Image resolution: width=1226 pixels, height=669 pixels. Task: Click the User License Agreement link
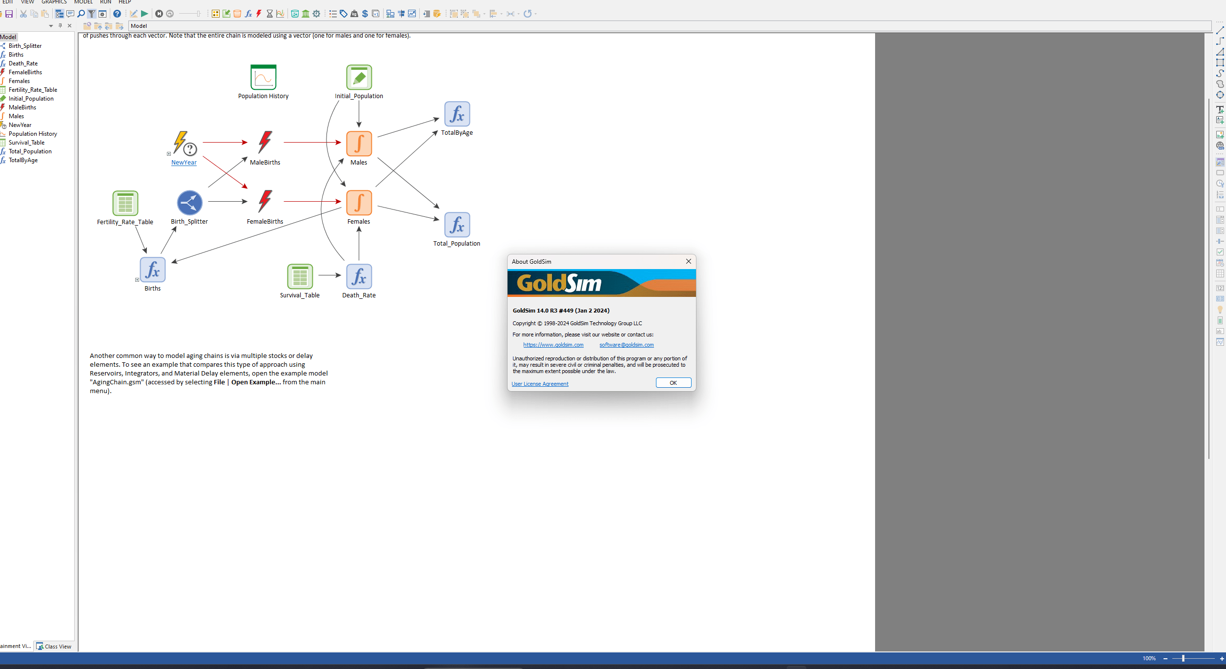[539, 383]
